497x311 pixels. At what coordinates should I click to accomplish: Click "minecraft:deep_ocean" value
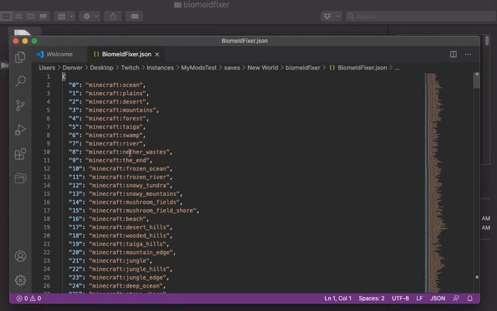(126, 286)
